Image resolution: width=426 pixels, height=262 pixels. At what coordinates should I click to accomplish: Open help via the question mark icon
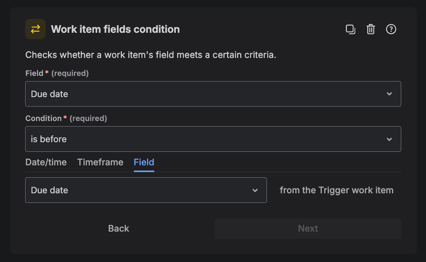(x=391, y=29)
